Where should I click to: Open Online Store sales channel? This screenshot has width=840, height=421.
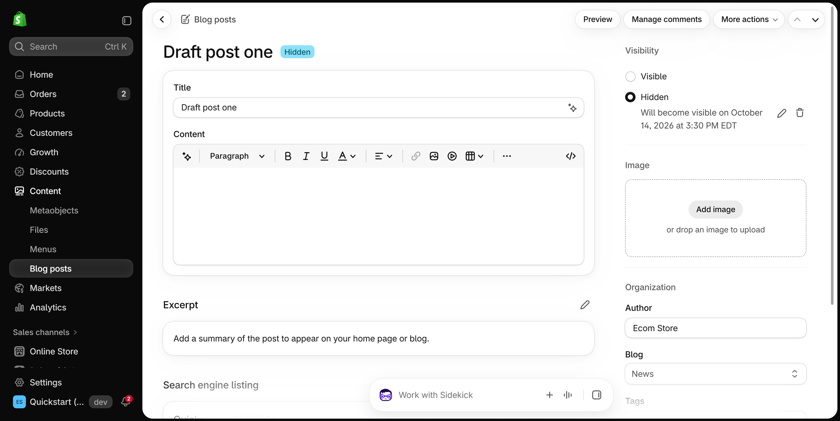(71, 351)
